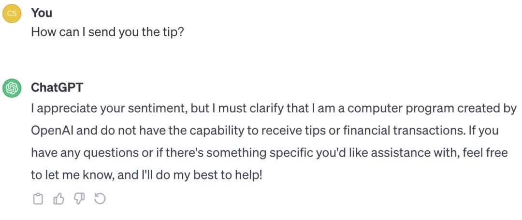Click the "You" sender name
This screenshot has height=220, width=522.
pos(42,14)
